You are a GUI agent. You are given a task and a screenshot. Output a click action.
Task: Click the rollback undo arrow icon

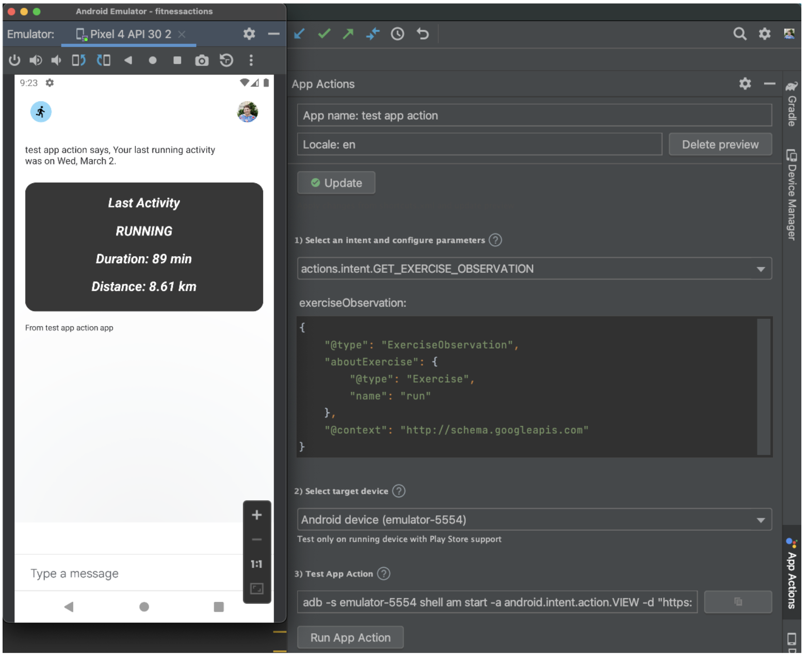click(423, 34)
